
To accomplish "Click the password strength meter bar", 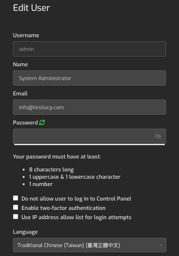I will coord(89,144).
